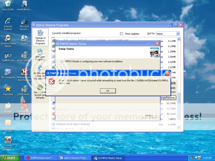The height and width of the screenshot is (161, 215).
Task: Open the Windows Start menu
Action: [x=10, y=158]
